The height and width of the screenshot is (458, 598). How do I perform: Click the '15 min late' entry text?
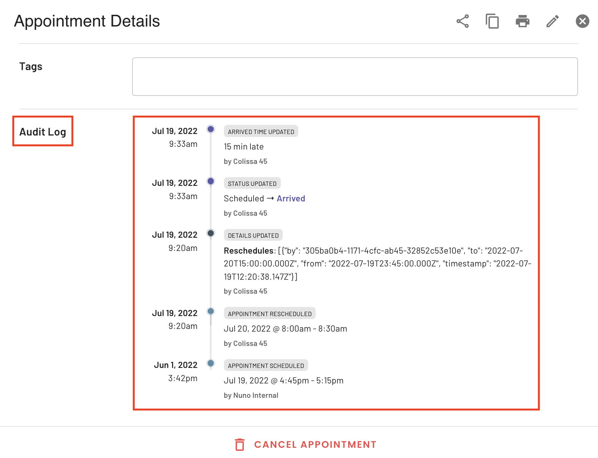(244, 146)
